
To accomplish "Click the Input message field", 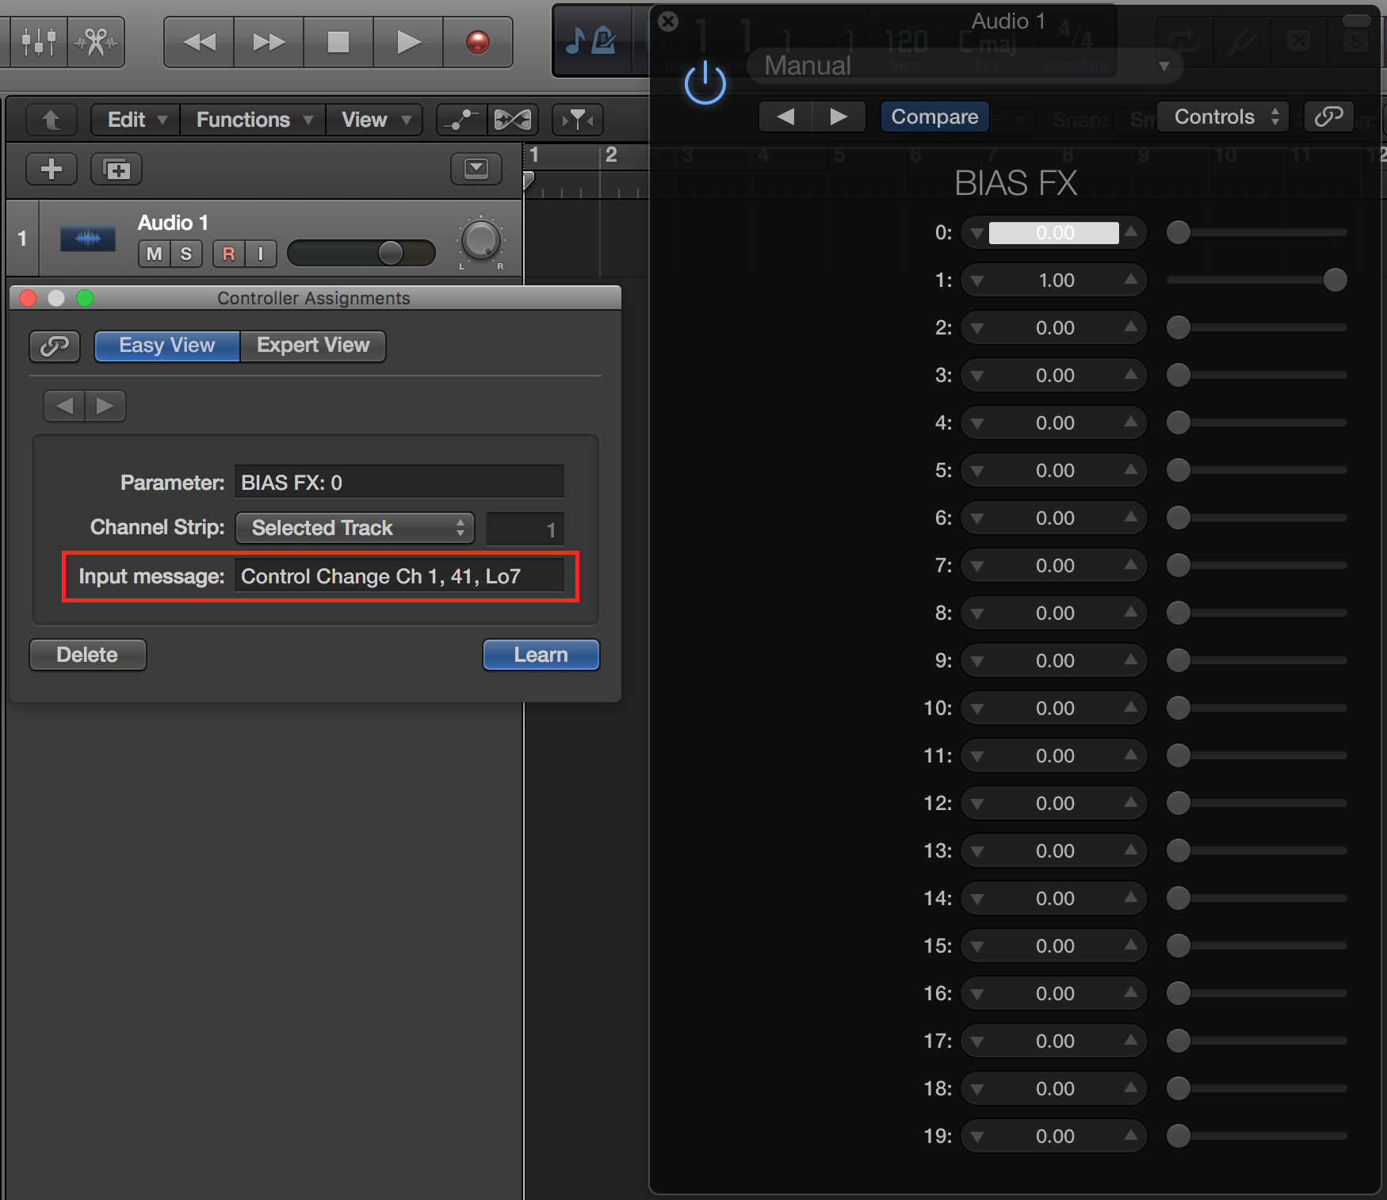I will [399, 576].
